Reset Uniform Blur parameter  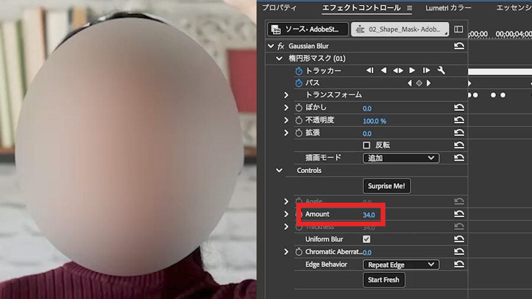point(459,239)
